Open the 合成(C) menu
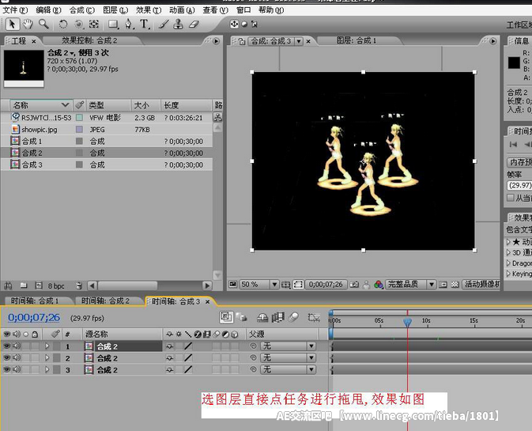Image resolution: width=532 pixels, height=431 pixels. click(x=82, y=10)
